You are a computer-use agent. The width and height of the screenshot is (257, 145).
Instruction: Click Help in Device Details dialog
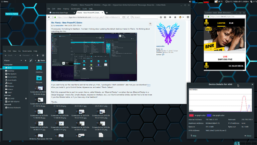point(194,136)
